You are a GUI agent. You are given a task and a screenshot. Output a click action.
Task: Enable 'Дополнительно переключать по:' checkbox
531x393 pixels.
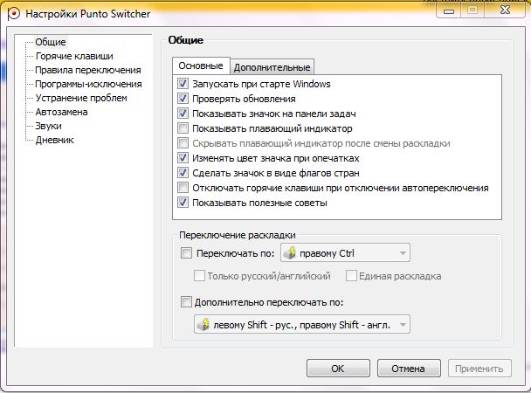pyautogui.click(x=185, y=303)
